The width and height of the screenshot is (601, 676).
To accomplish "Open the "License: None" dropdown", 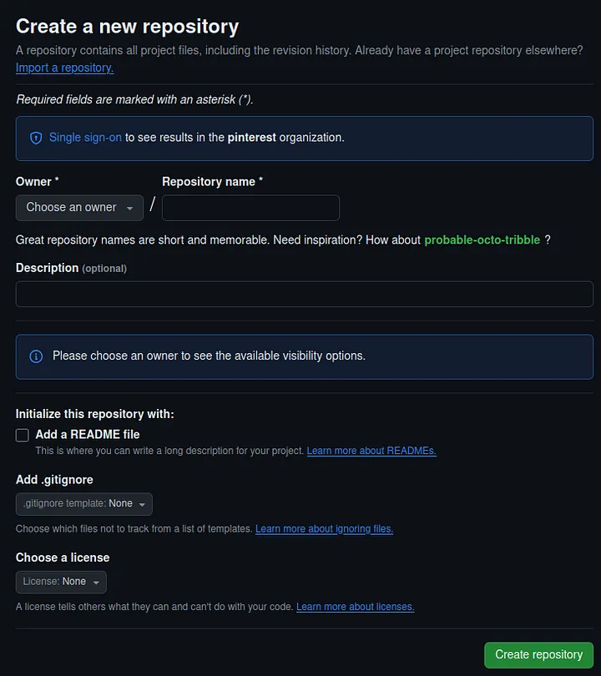I will click(61, 582).
